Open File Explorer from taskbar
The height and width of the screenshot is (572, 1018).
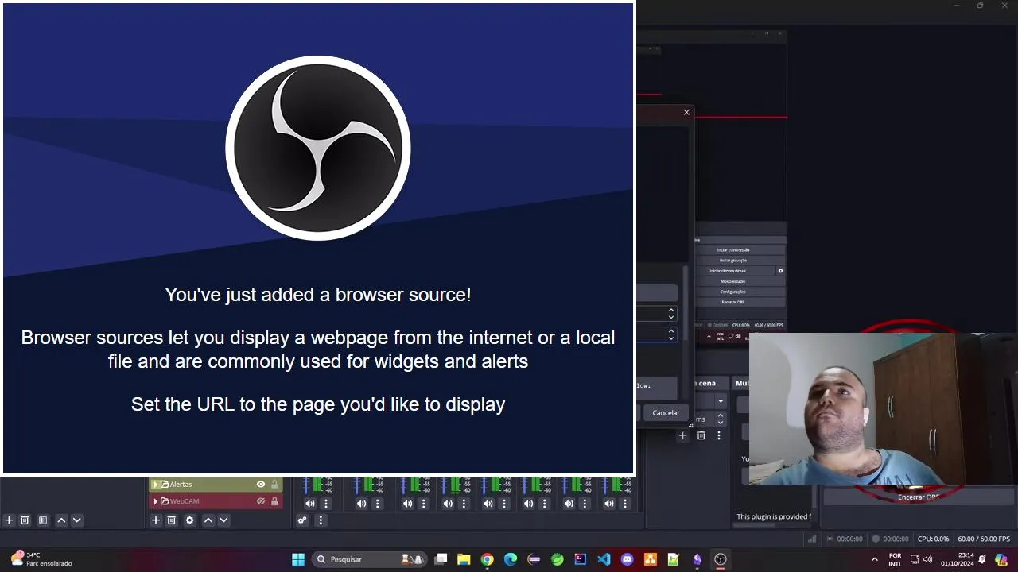(464, 559)
